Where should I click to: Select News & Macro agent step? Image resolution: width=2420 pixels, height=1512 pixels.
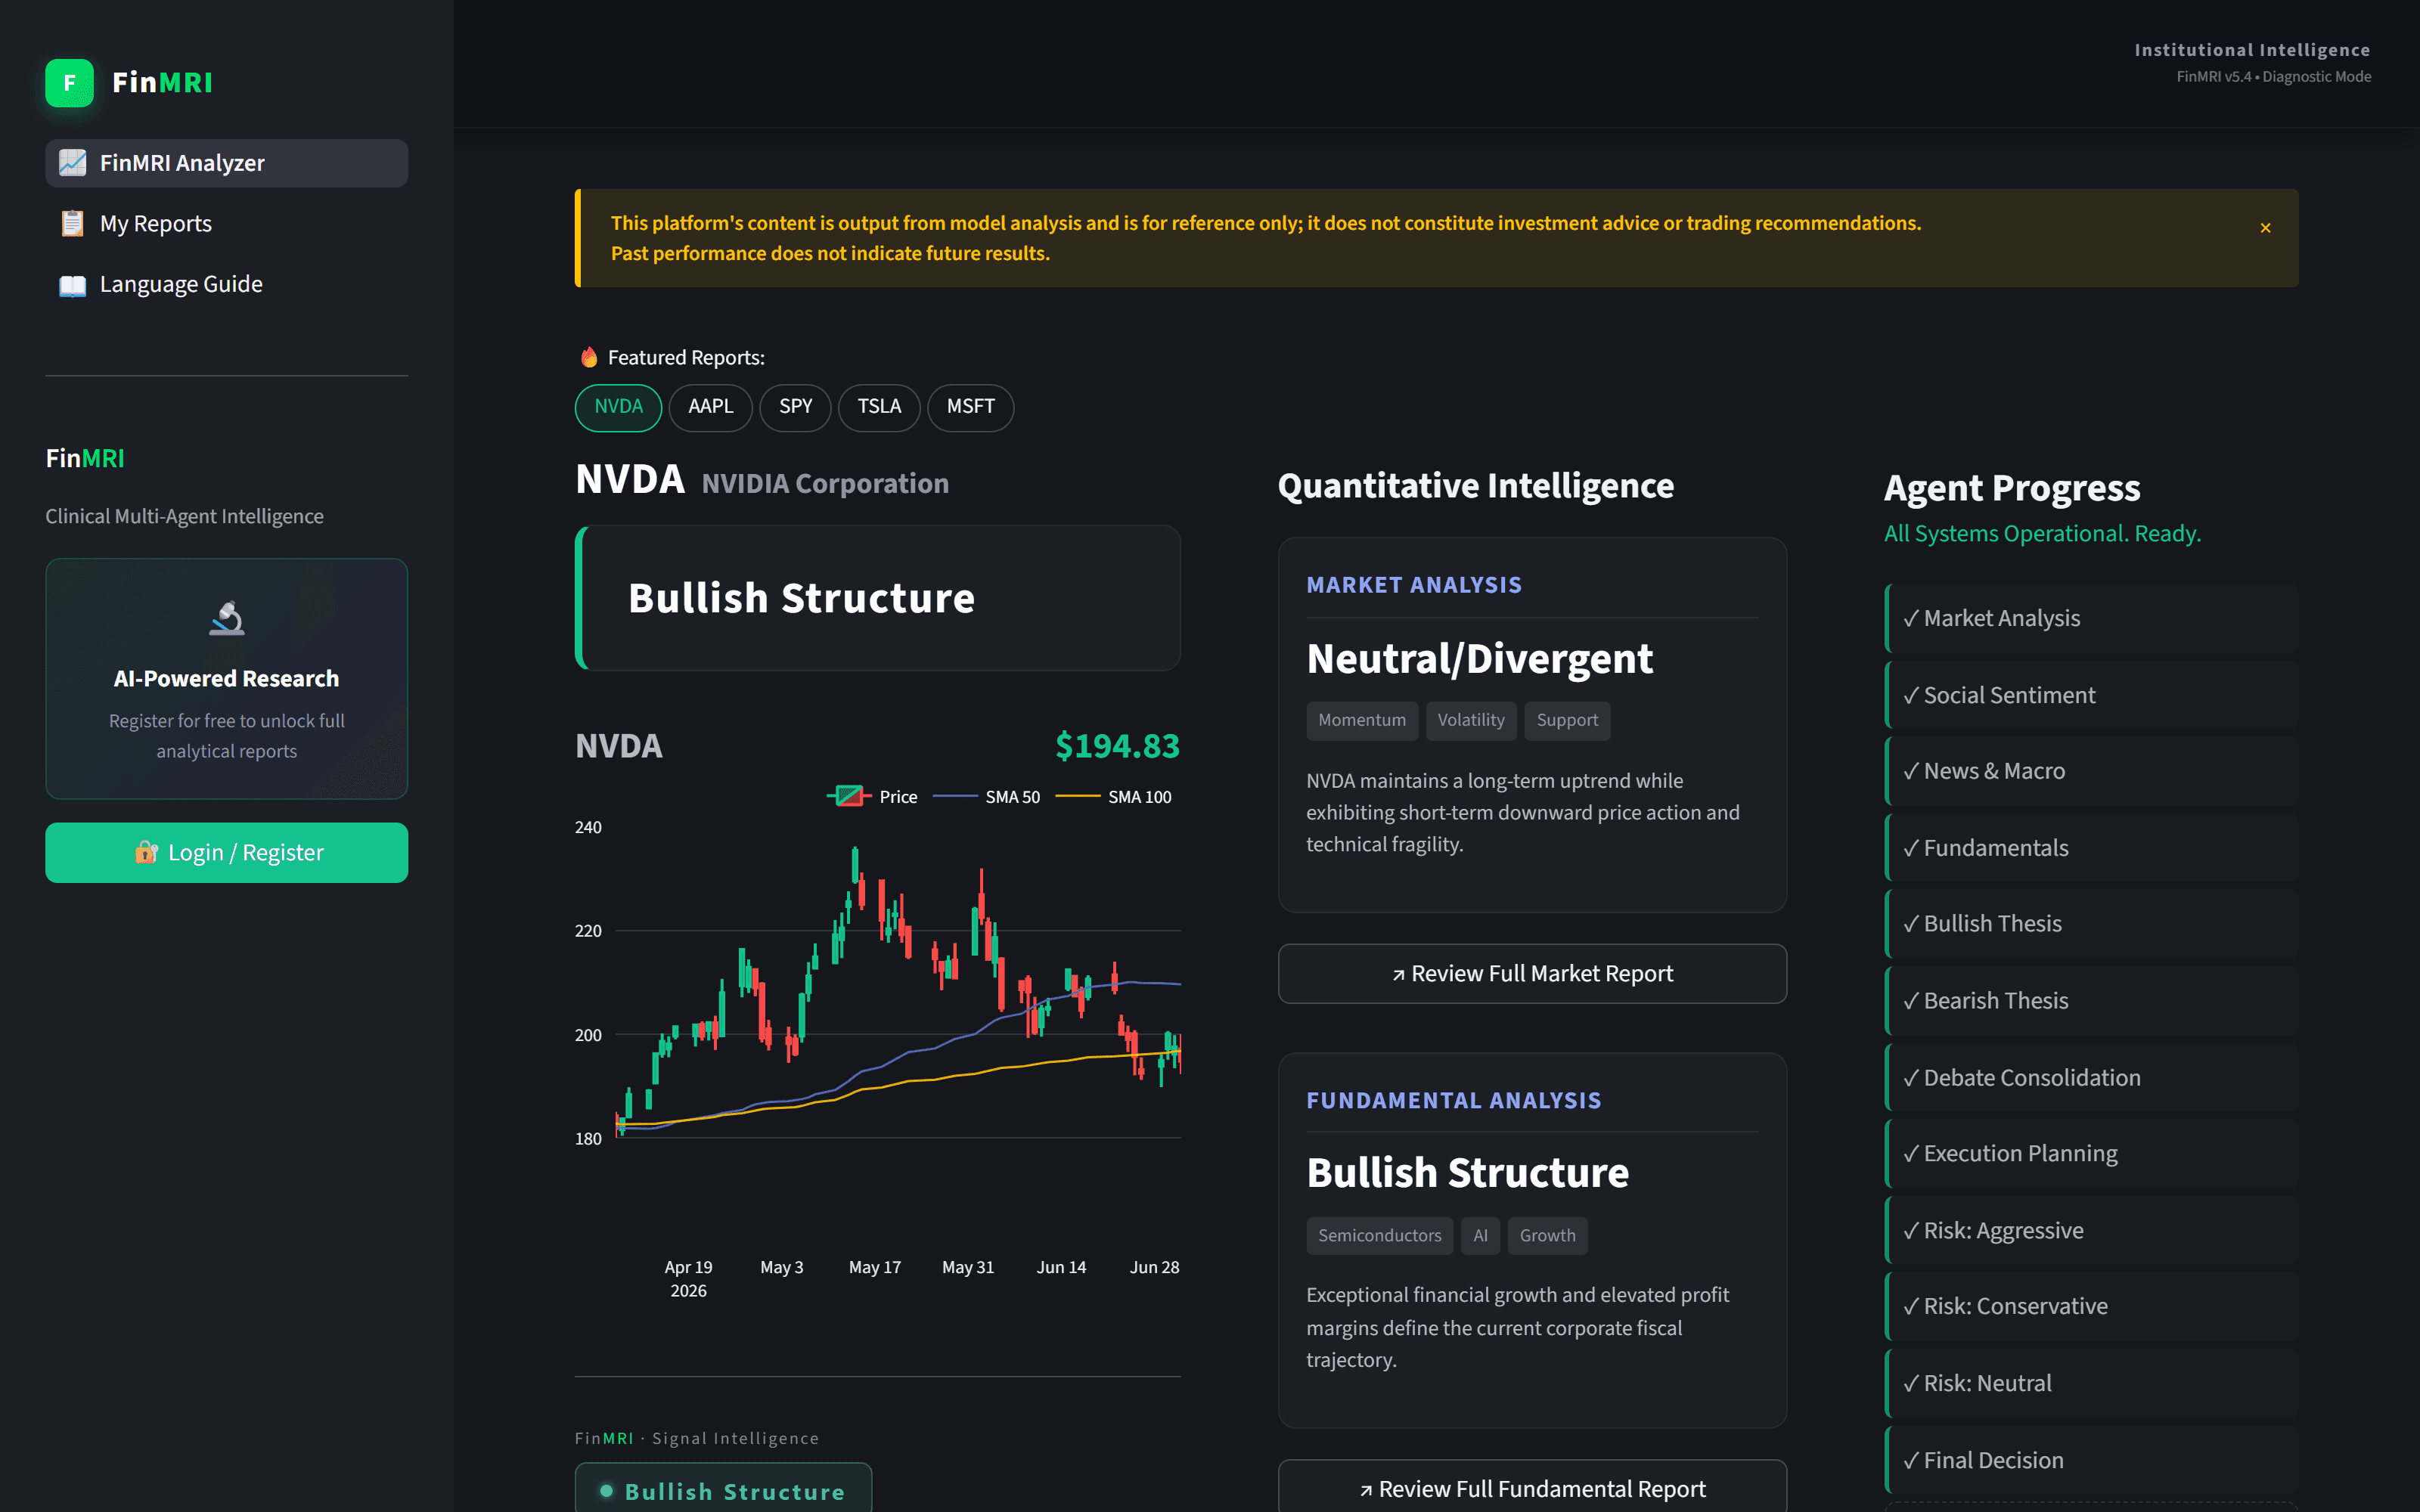[x=2091, y=771]
